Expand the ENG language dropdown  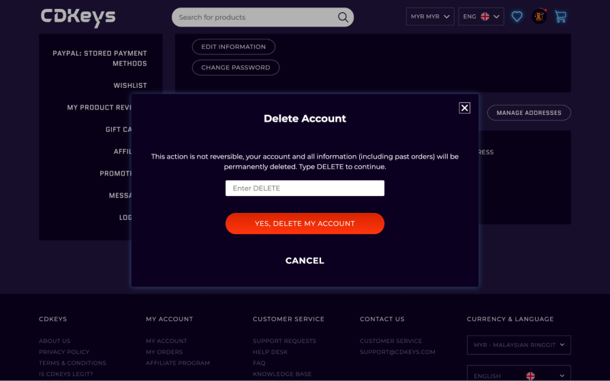[481, 17]
